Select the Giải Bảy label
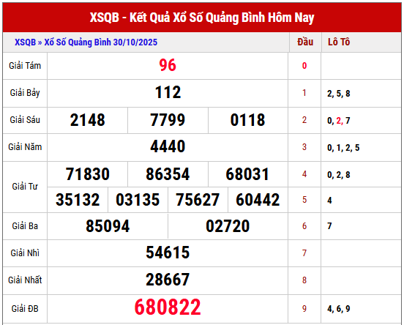404x325 pixels. pos(25,93)
